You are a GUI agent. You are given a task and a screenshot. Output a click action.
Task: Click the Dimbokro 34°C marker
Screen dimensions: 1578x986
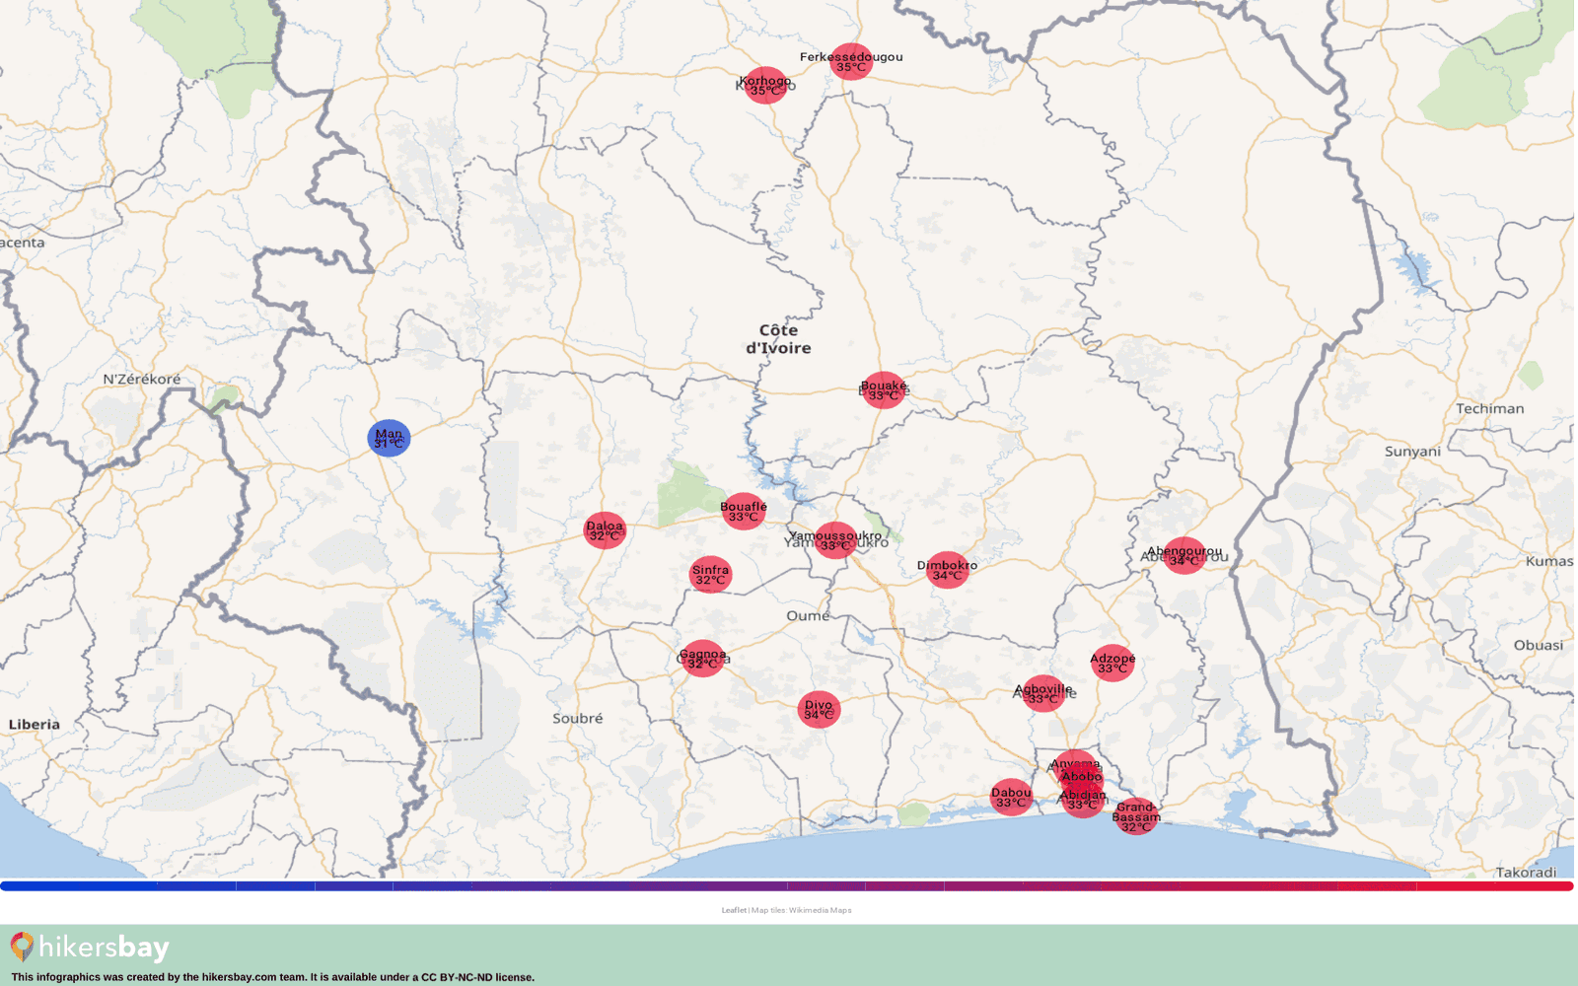coord(947,570)
